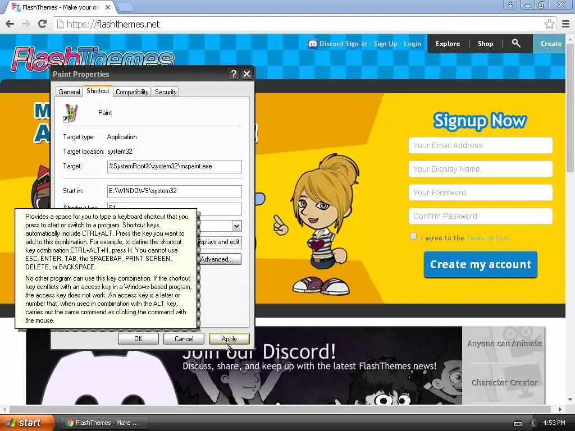The width and height of the screenshot is (575, 431).
Task: Click Apply in Paint Properties
Action: point(229,338)
